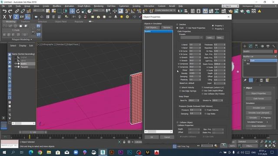Open the Create Selection Set dropdown
278x156 pixels.
click(165, 10)
